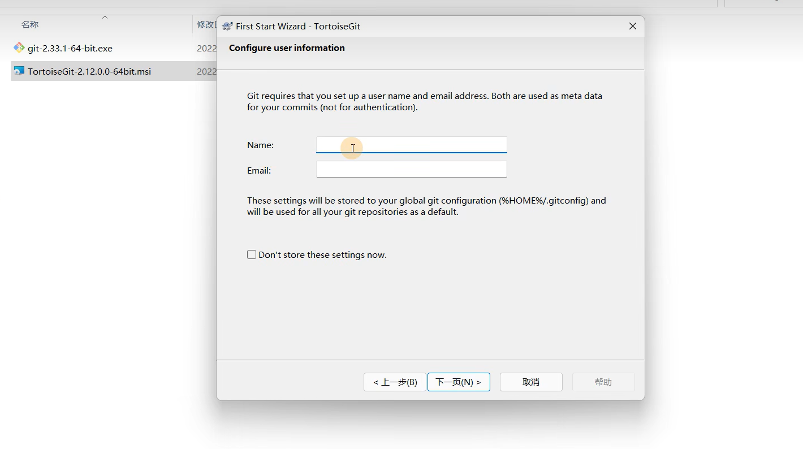Image resolution: width=803 pixels, height=449 pixels.
Task: Select the git-2.33.1-64-bit.exe file name
Action: point(70,48)
